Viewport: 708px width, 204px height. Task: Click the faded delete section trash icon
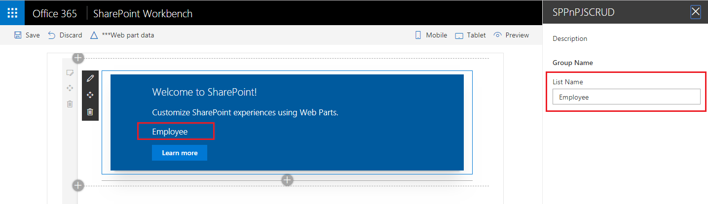[70, 104]
